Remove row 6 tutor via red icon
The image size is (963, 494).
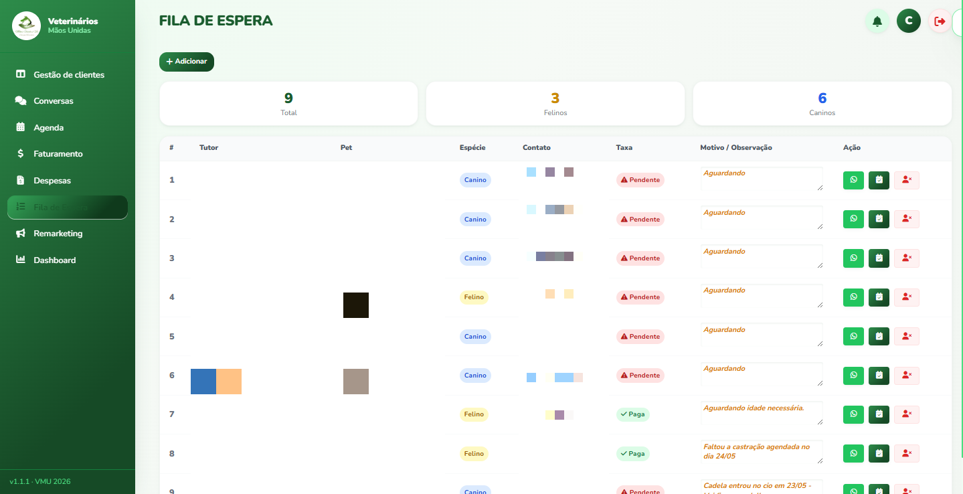coord(907,376)
